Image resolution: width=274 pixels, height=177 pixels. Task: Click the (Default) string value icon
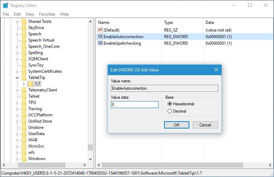point(100,30)
